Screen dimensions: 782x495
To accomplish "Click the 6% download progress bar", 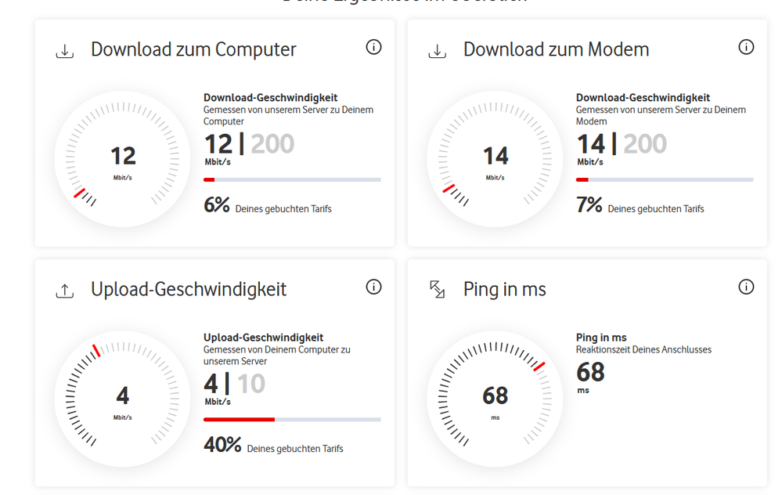I will (292, 180).
